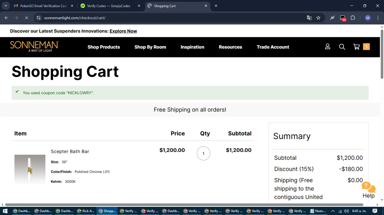Go back to previous page

tap(6, 18)
